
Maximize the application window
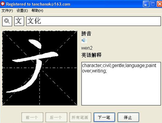click(153, 4)
